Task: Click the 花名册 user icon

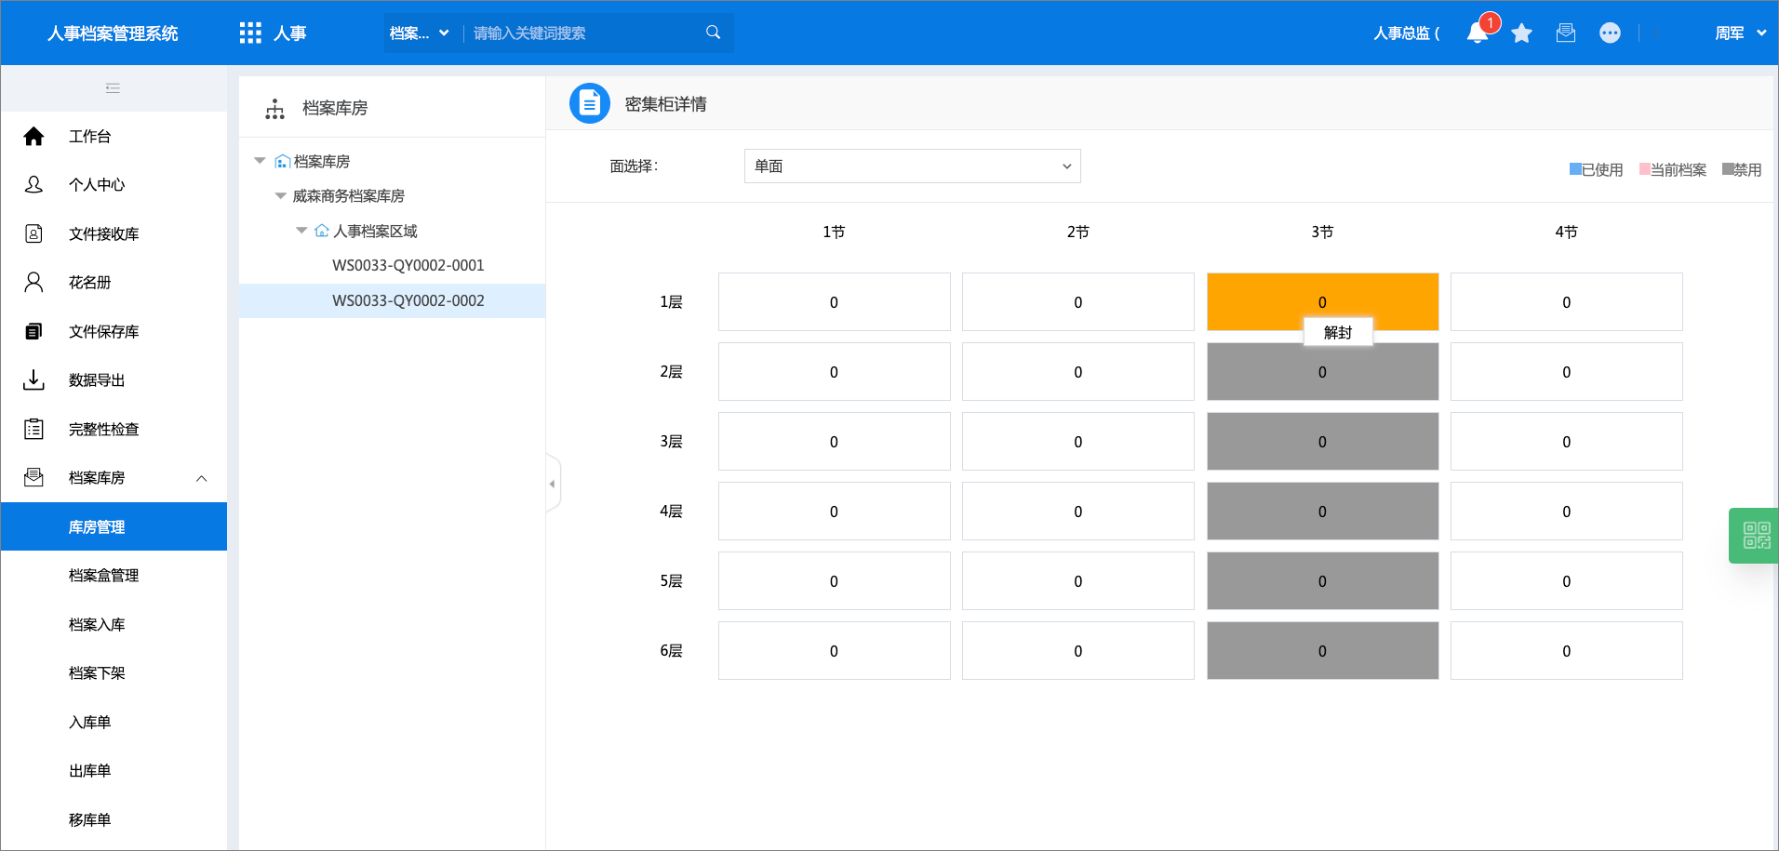Action: [33, 282]
